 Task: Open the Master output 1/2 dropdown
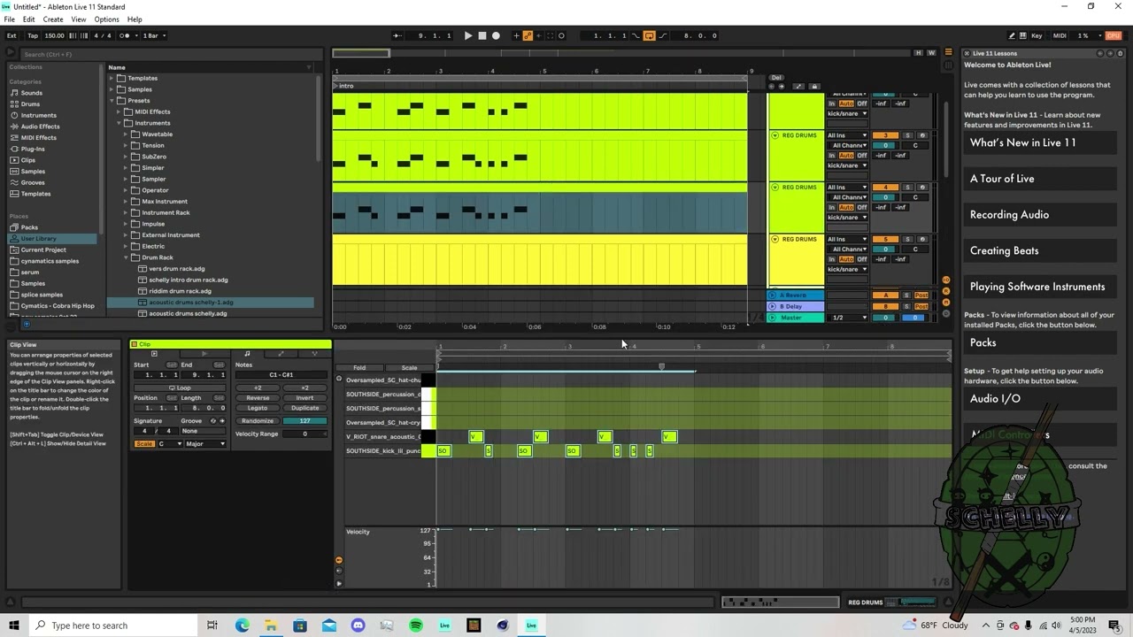coord(847,318)
